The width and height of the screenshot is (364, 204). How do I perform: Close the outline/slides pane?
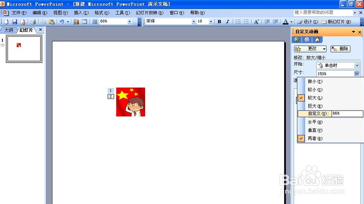(40, 30)
